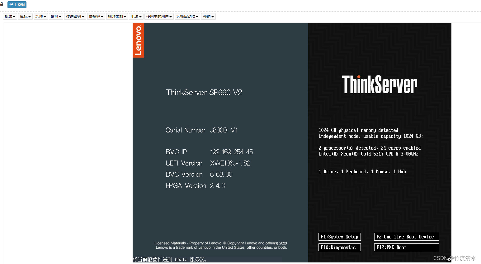Open the 视频 dropdown menu
Screen dimensions: 481x264
(x=10, y=17)
